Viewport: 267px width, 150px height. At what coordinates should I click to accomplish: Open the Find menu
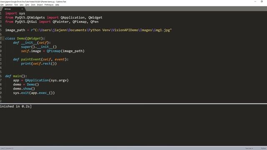(16, 5)
